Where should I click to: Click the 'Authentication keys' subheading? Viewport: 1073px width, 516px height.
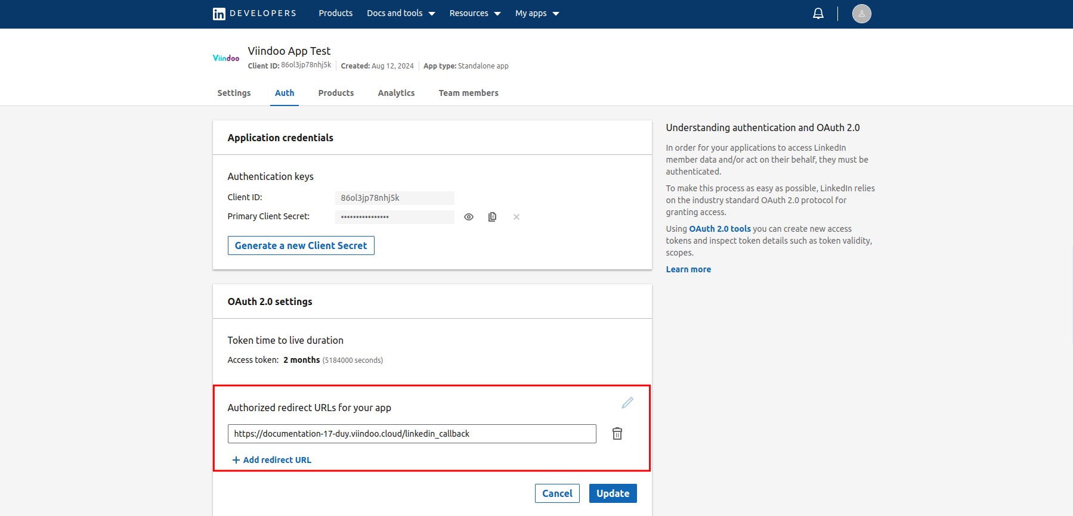pyautogui.click(x=270, y=176)
